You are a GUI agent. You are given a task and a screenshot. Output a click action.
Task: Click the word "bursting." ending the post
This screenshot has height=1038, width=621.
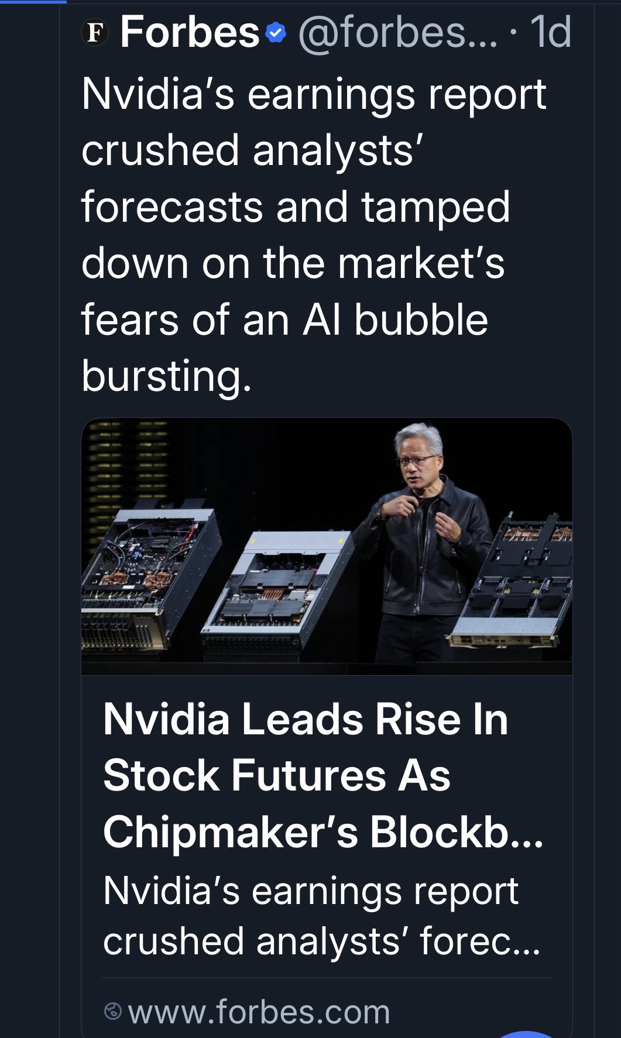(166, 376)
